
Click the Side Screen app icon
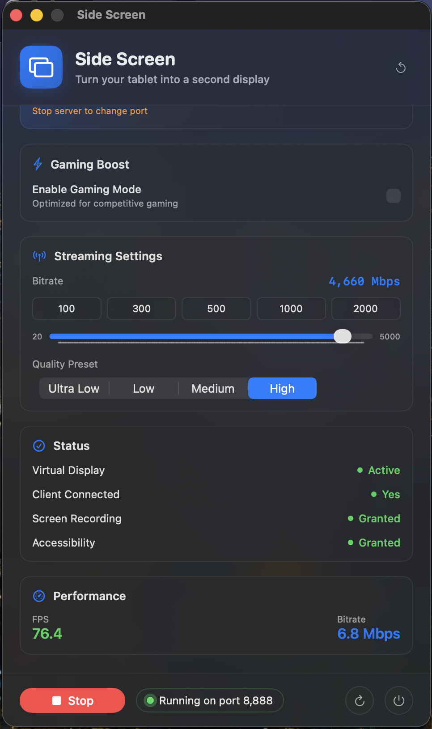41,67
